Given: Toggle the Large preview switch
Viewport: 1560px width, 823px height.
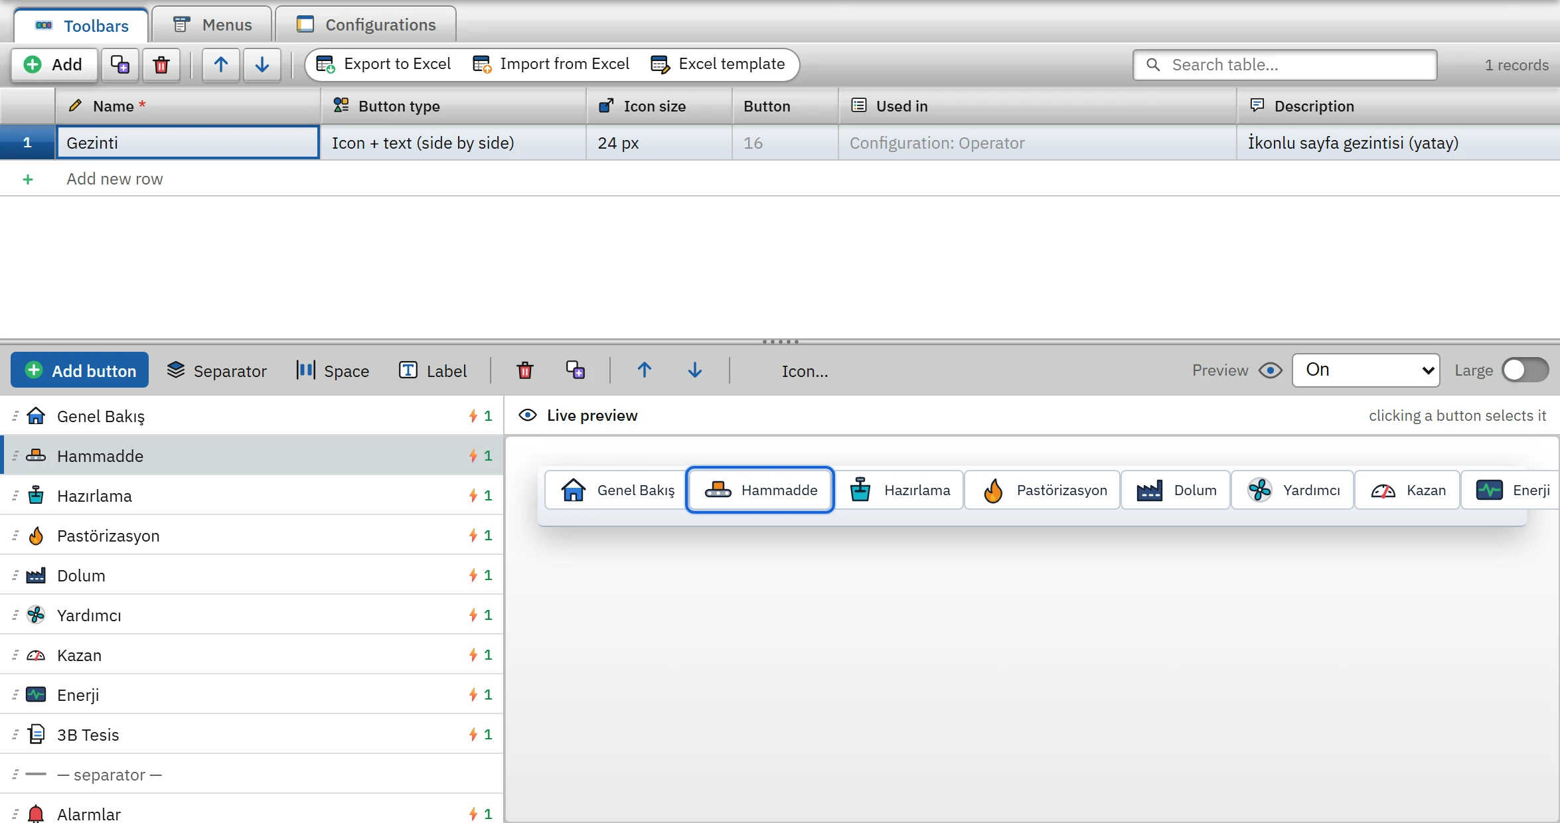Looking at the screenshot, I should pos(1525,370).
